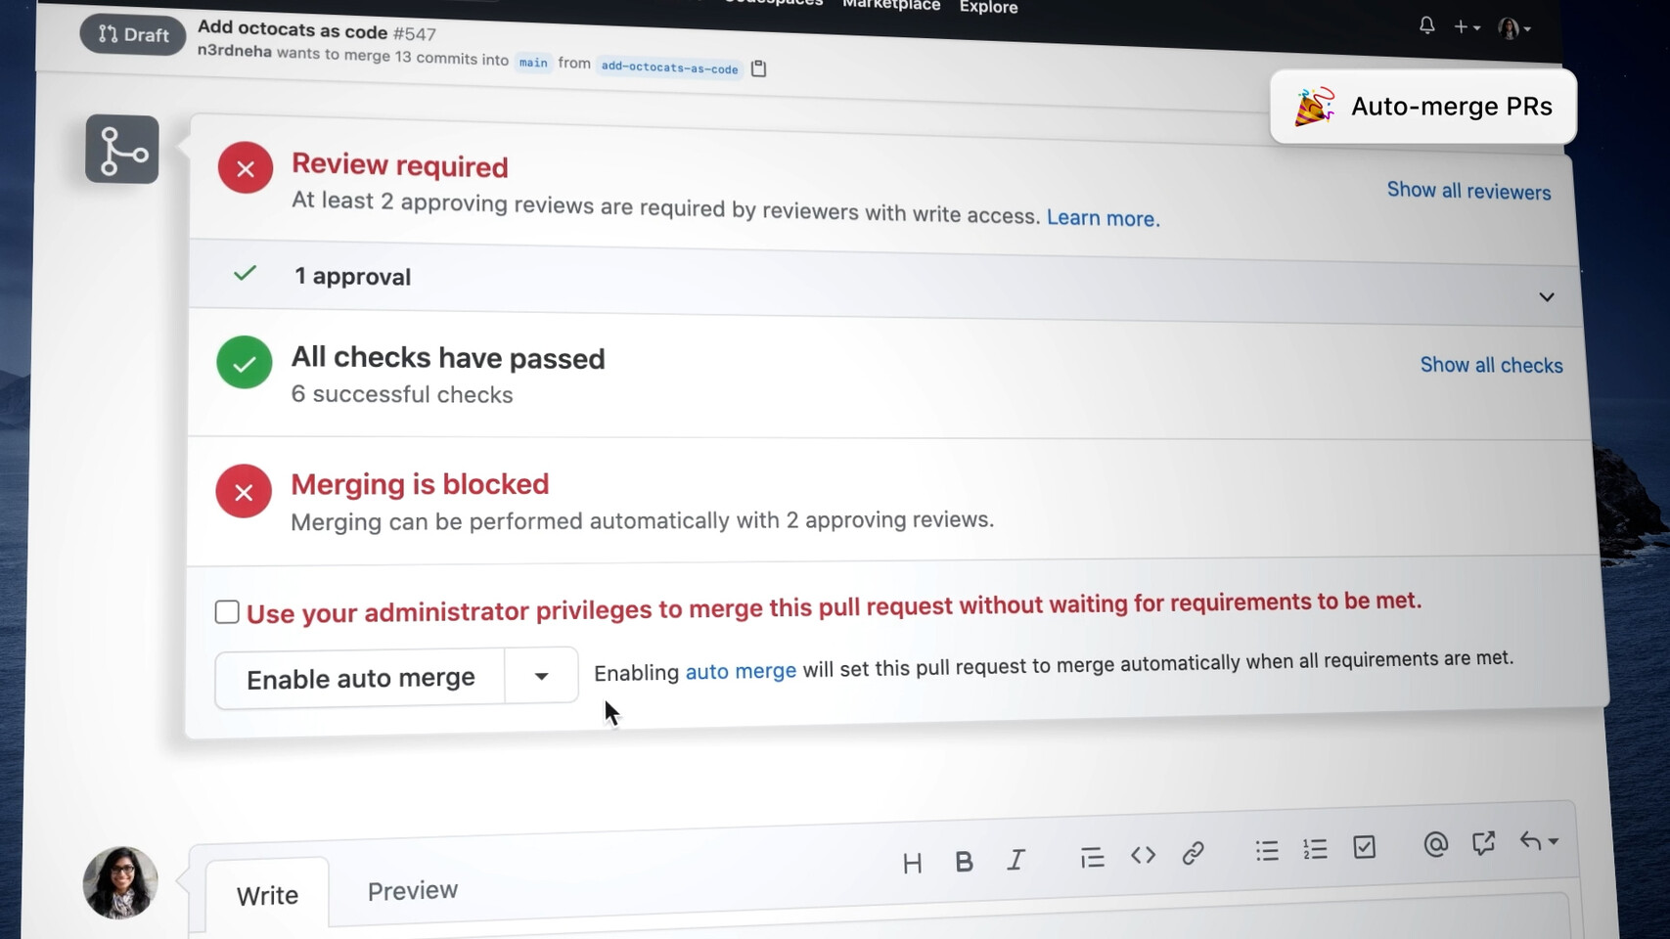Add a task list checkbox item
1670x939 pixels.
point(1364,847)
